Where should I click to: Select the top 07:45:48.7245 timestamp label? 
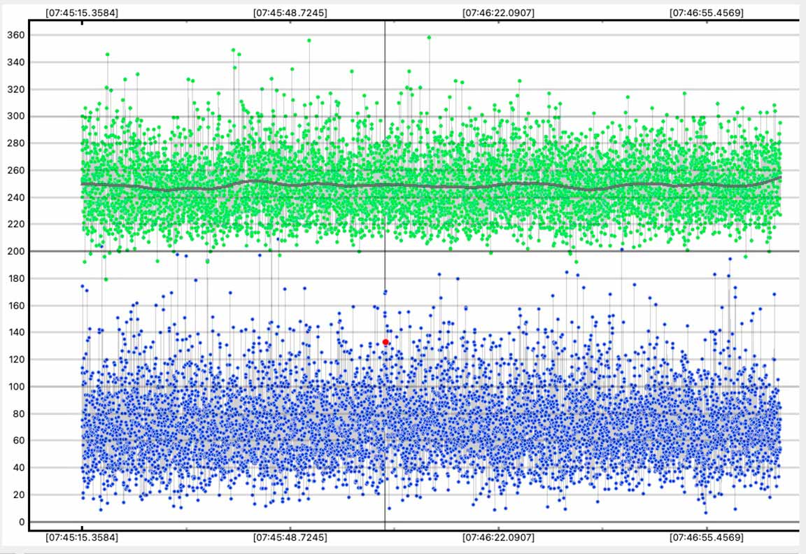[x=289, y=13]
